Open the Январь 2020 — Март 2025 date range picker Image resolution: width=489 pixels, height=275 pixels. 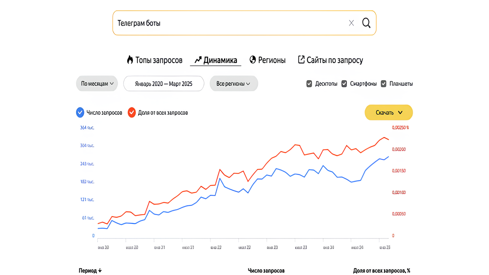tap(164, 83)
